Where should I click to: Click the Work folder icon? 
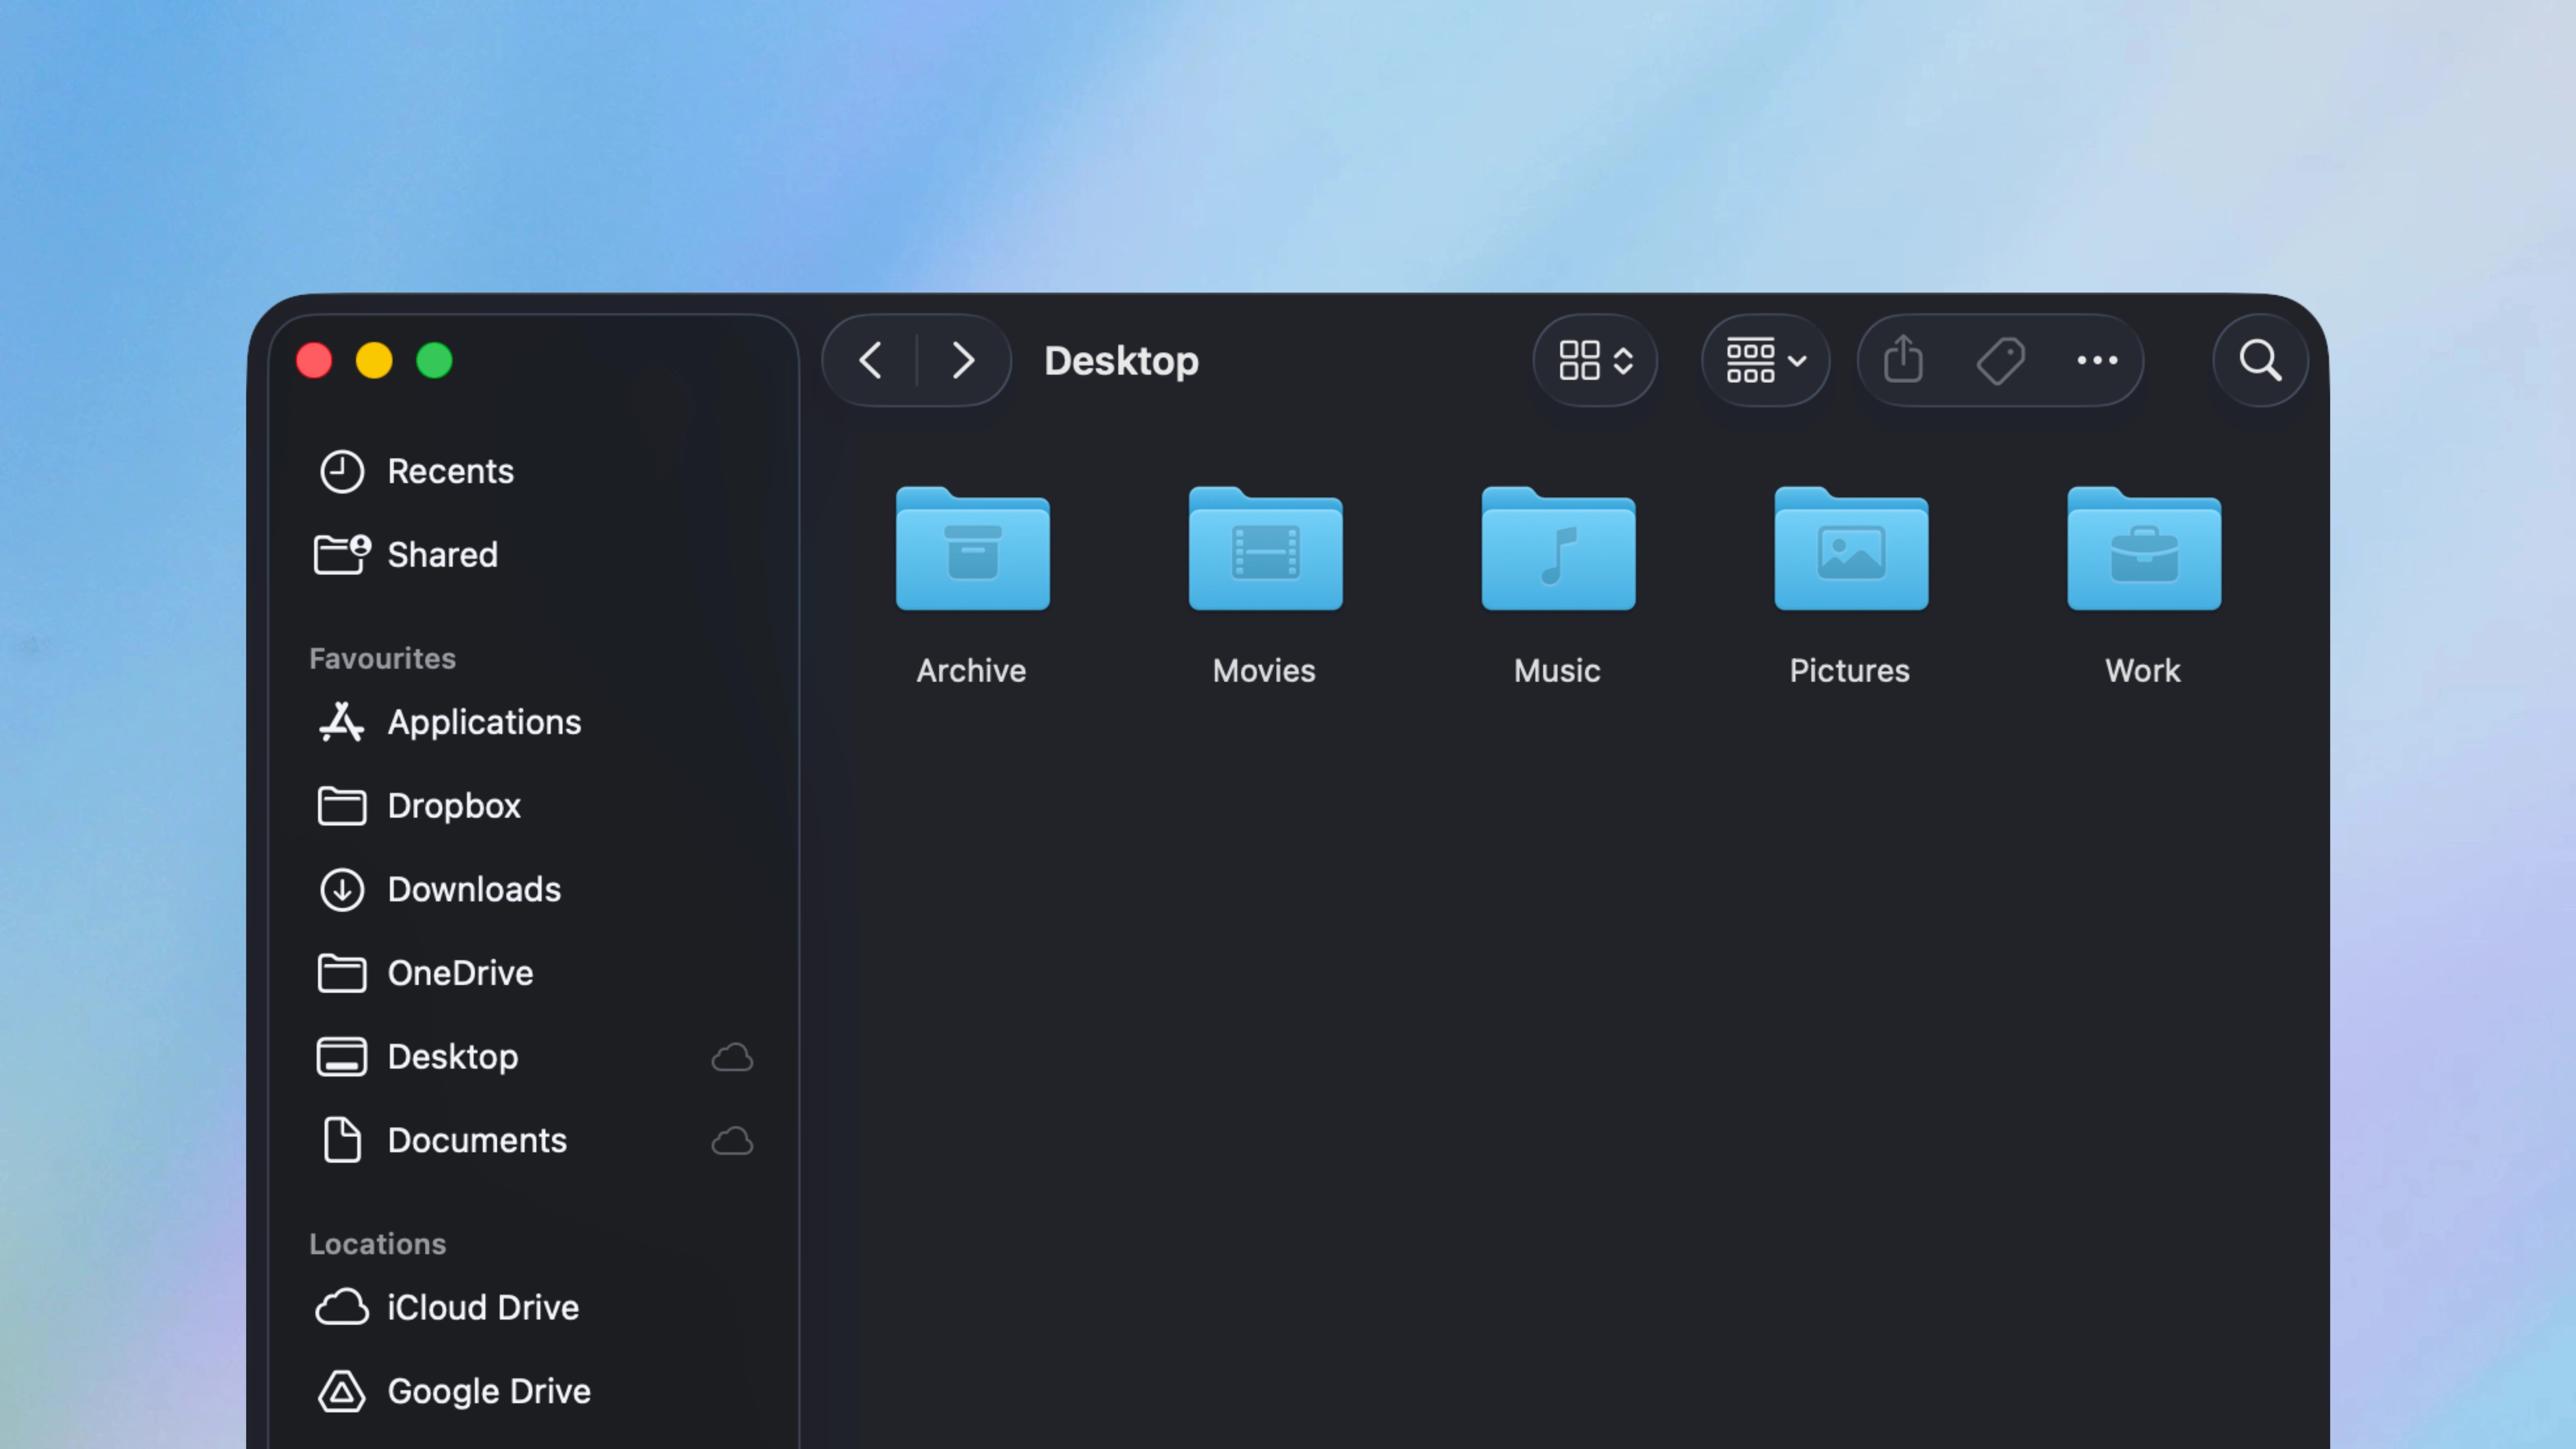coord(2144,551)
